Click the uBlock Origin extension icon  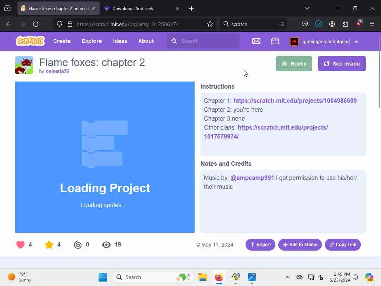[359, 23]
